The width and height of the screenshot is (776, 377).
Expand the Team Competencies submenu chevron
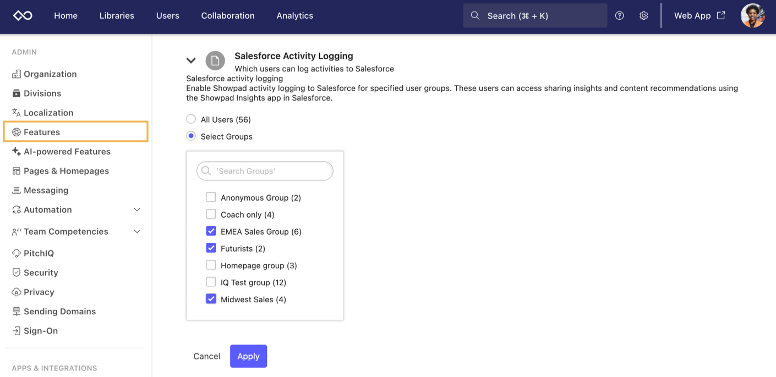point(137,231)
